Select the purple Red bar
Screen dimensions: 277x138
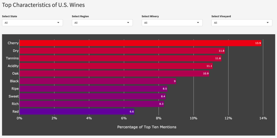pos(77,111)
